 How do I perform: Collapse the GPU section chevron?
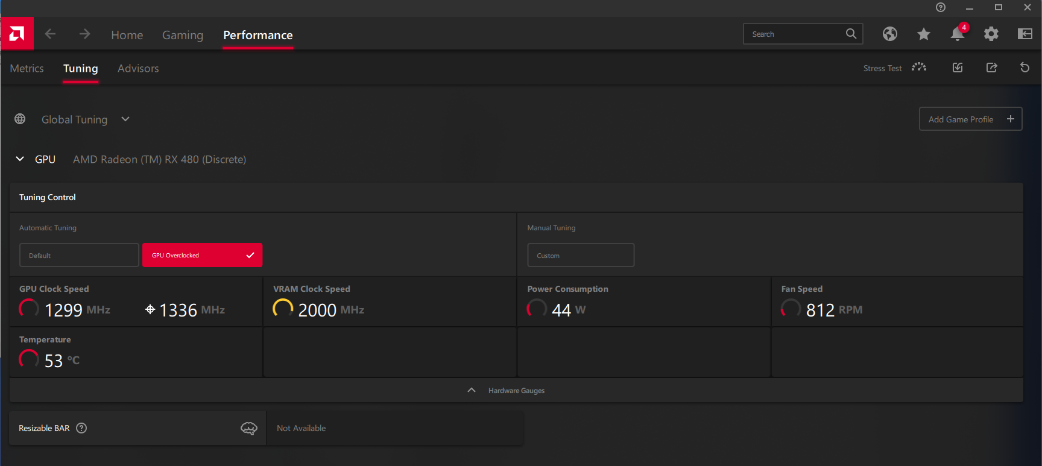point(20,159)
